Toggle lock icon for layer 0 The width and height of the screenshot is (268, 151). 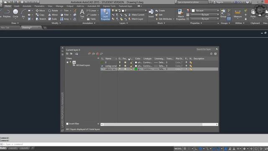tap(131, 62)
